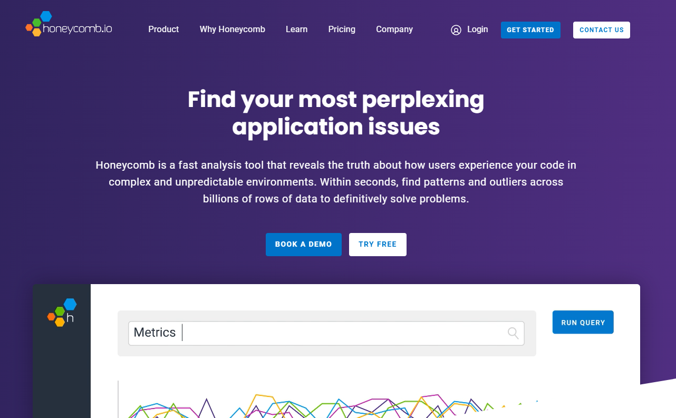The height and width of the screenshot is (418, 676).
Task: Click the Honeycomb description paragraph
Action: point(336,182)
